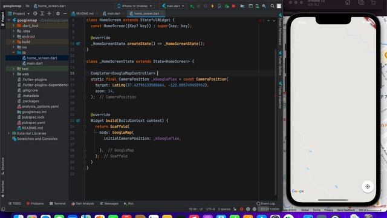Click LF line separator in status bar
Image resolution: width=387 pixels, height=218 pixels.
click(x=201, y=209)
